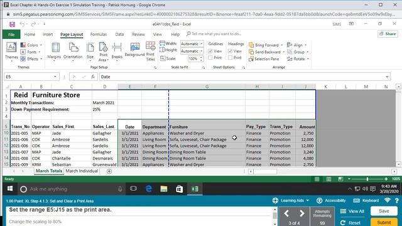Click the simulation Save button
The height and width of the screenshot is (226, 402).
point(384,211)
